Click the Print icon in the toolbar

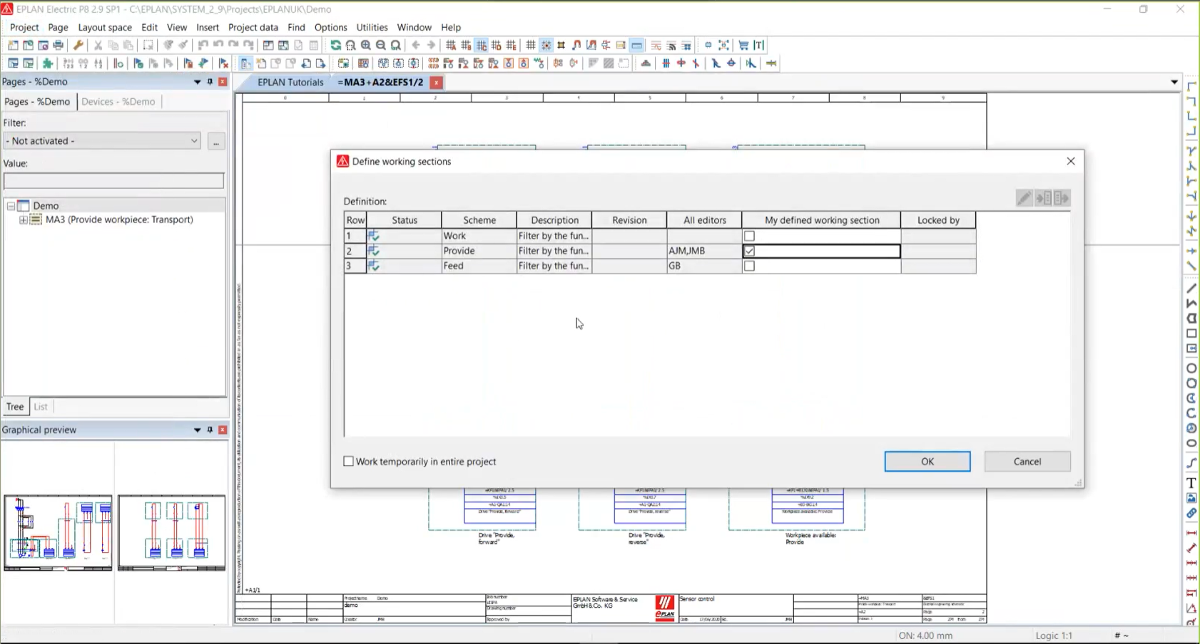pyautogui.click(x=59, y=45)
